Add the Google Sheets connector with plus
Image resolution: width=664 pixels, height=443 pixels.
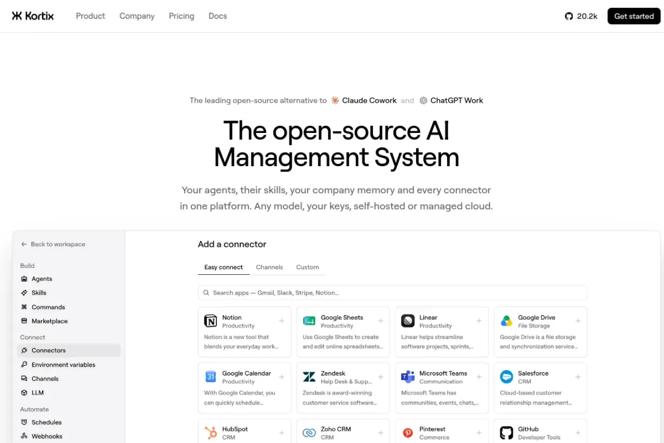click(x=380, y=321)
